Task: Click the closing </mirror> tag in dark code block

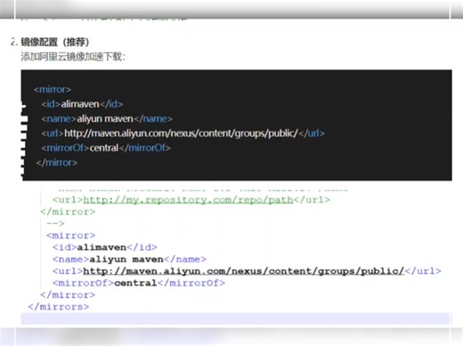Action: tap(57, 163)
